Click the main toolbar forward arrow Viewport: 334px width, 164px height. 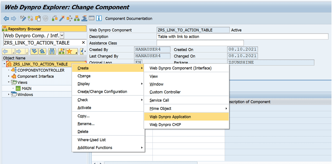14,18
